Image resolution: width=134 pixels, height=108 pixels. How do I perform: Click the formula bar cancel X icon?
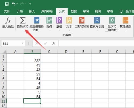pyautogui.click(x=37, y=44)
